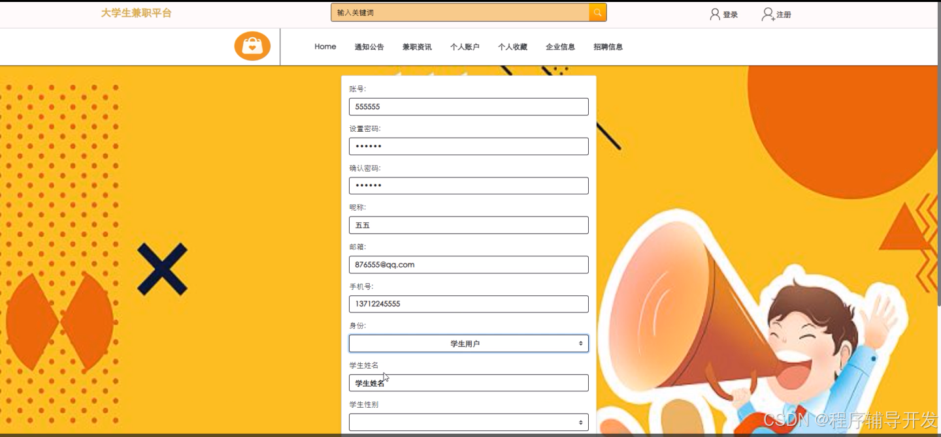
Task: Click the 大学生兼职平台 site title
Action: coord(136,13)
